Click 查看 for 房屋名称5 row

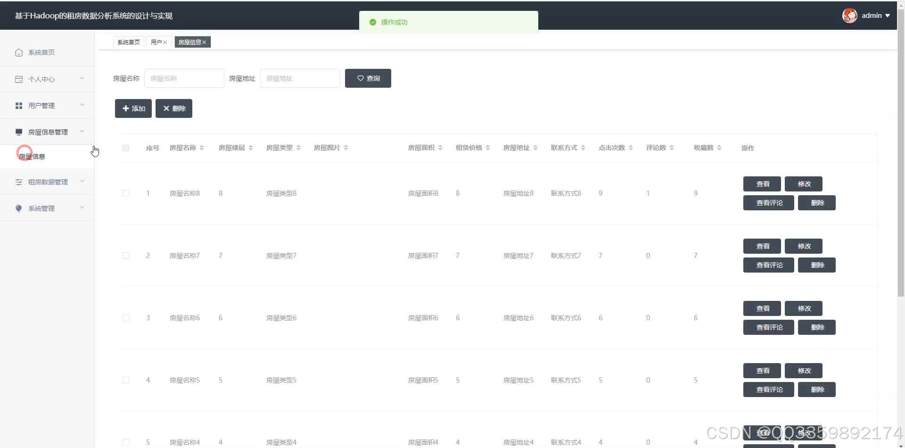point(762,371)
